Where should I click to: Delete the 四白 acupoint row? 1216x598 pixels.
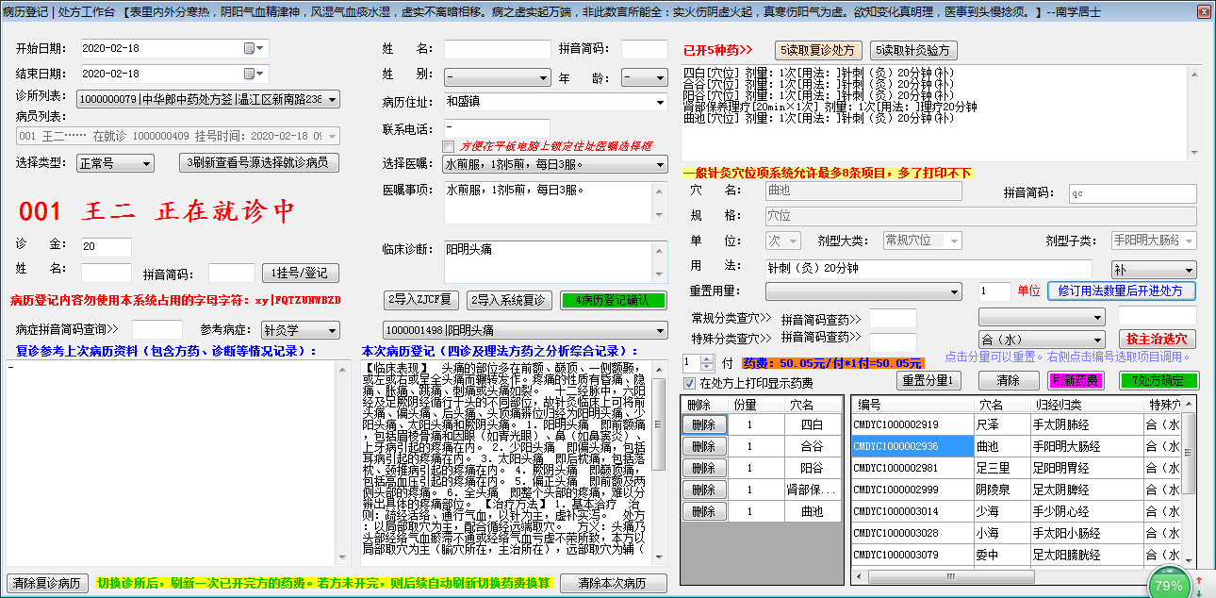coord(702,424)
